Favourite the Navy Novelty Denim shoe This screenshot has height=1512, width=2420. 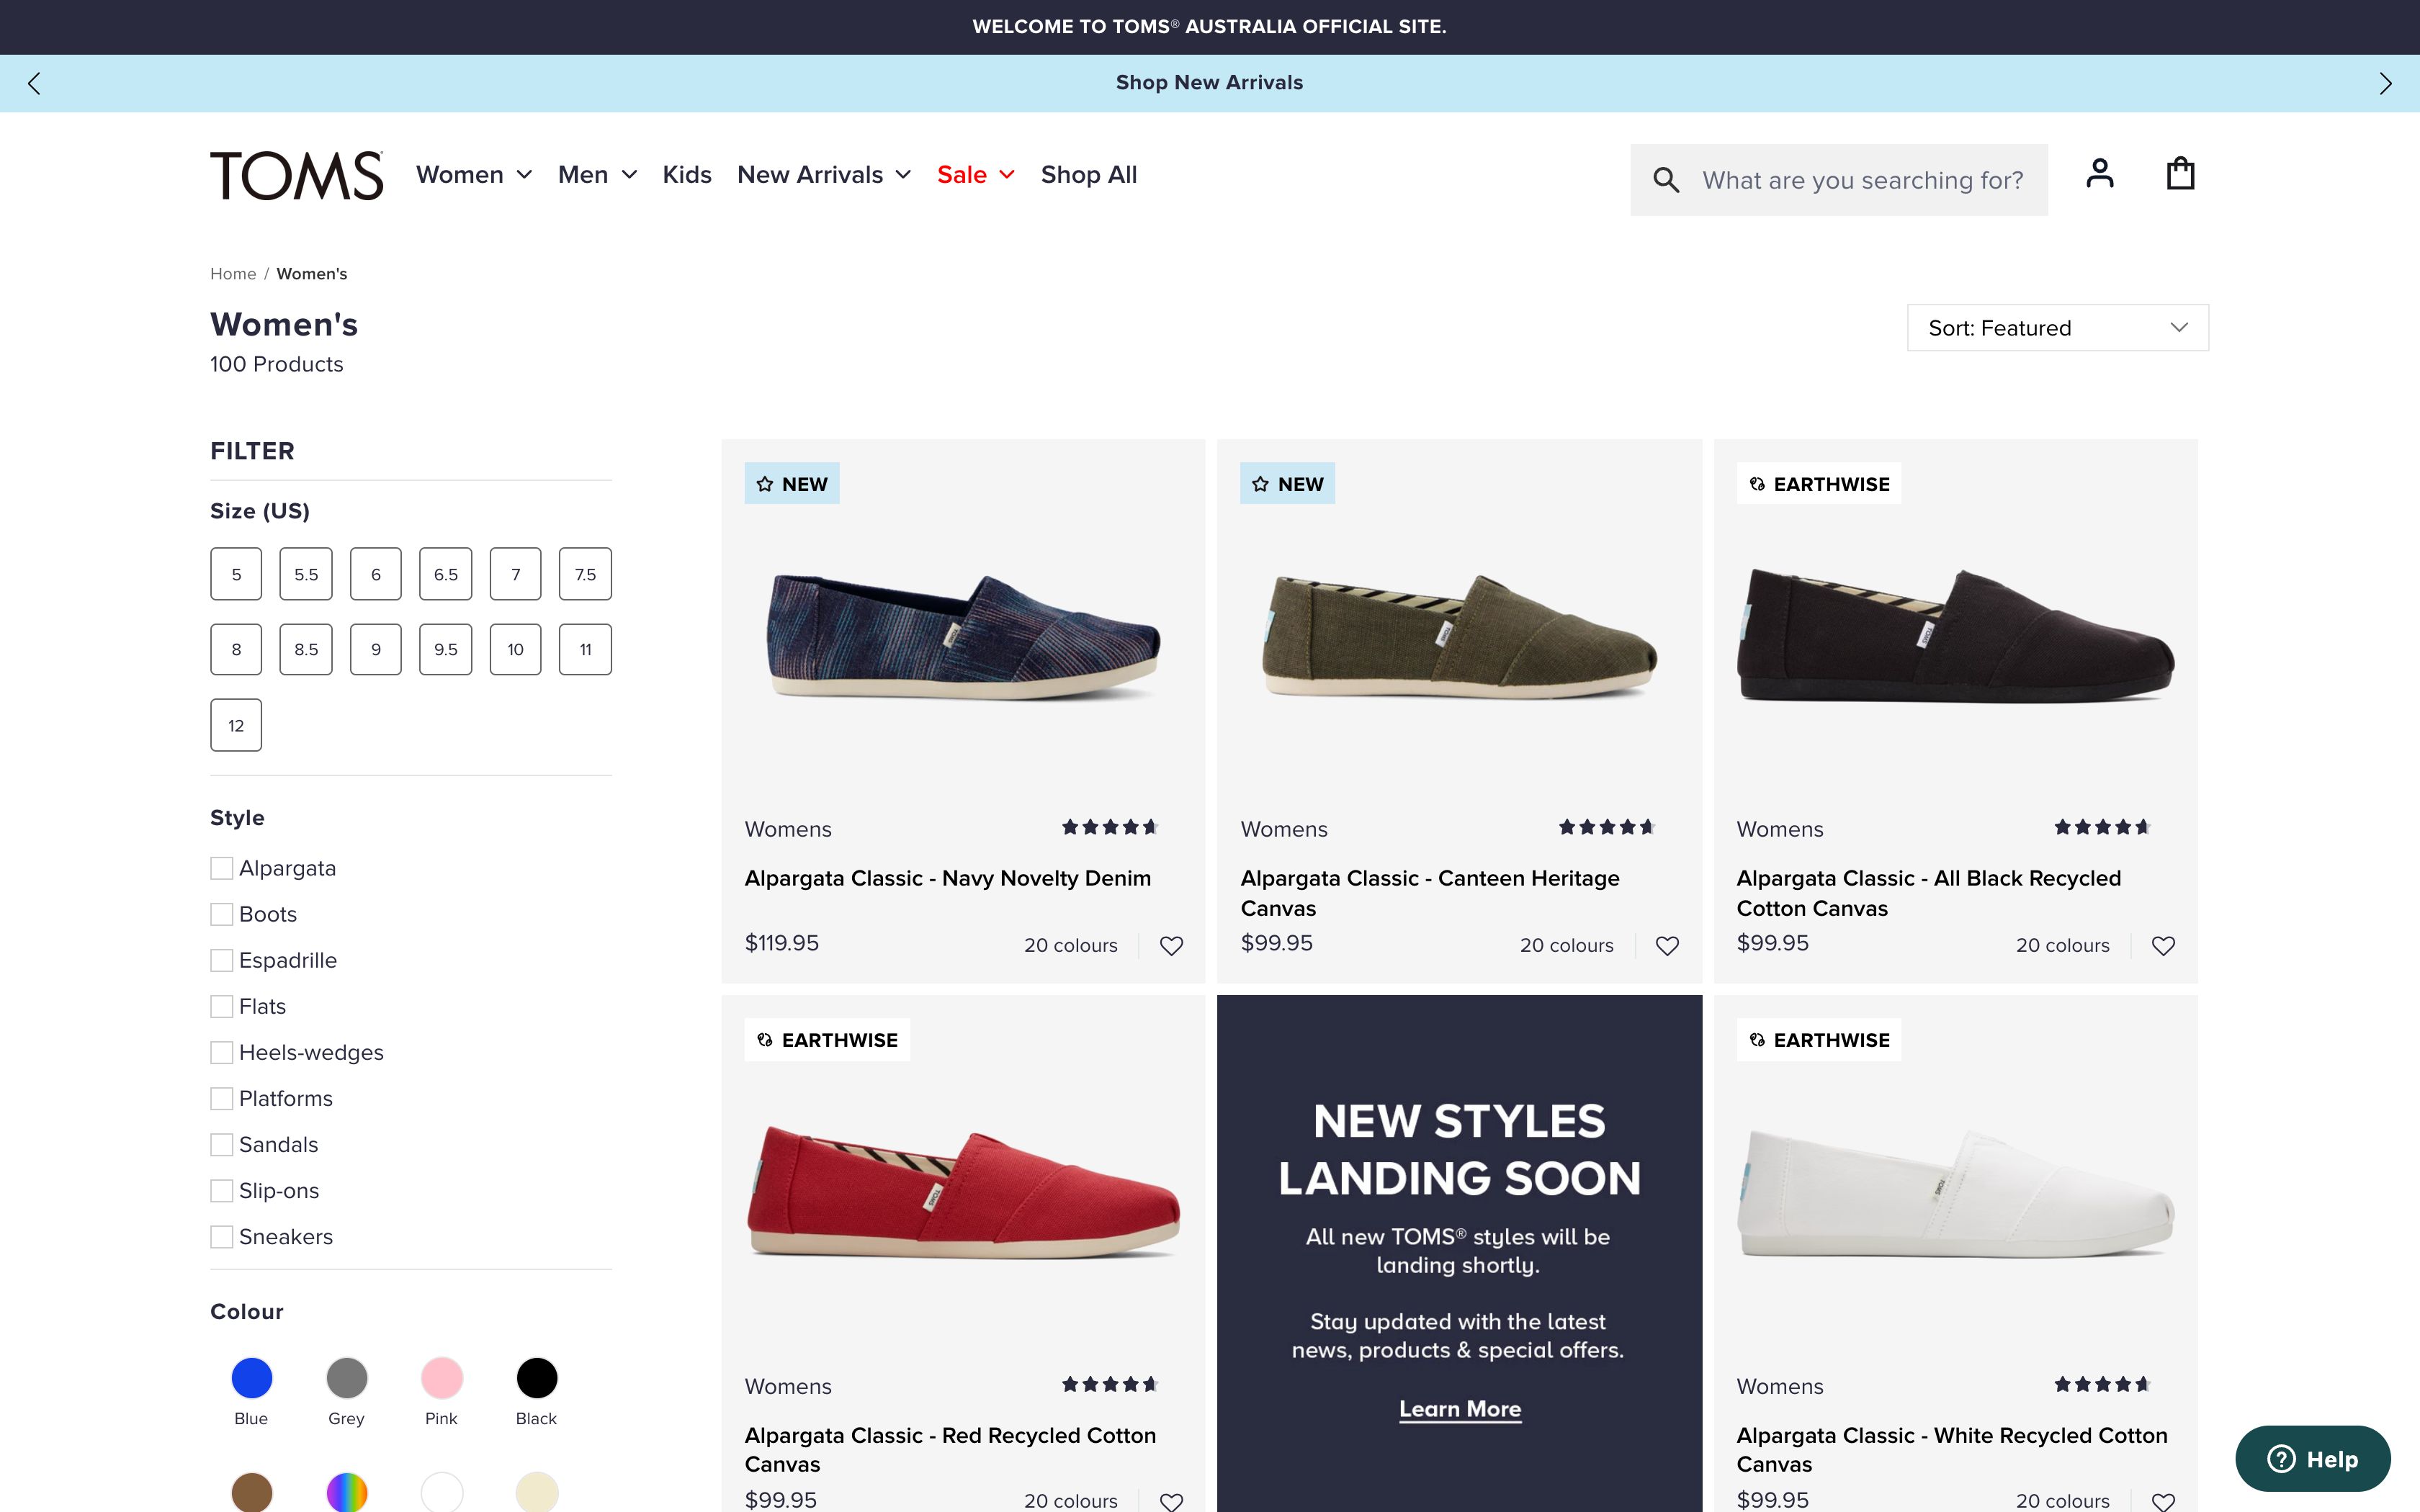click(1171, 945)
